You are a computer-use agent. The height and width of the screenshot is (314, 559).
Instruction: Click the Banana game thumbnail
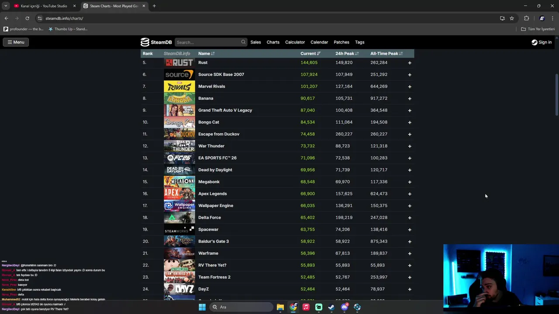coord(179,98)
